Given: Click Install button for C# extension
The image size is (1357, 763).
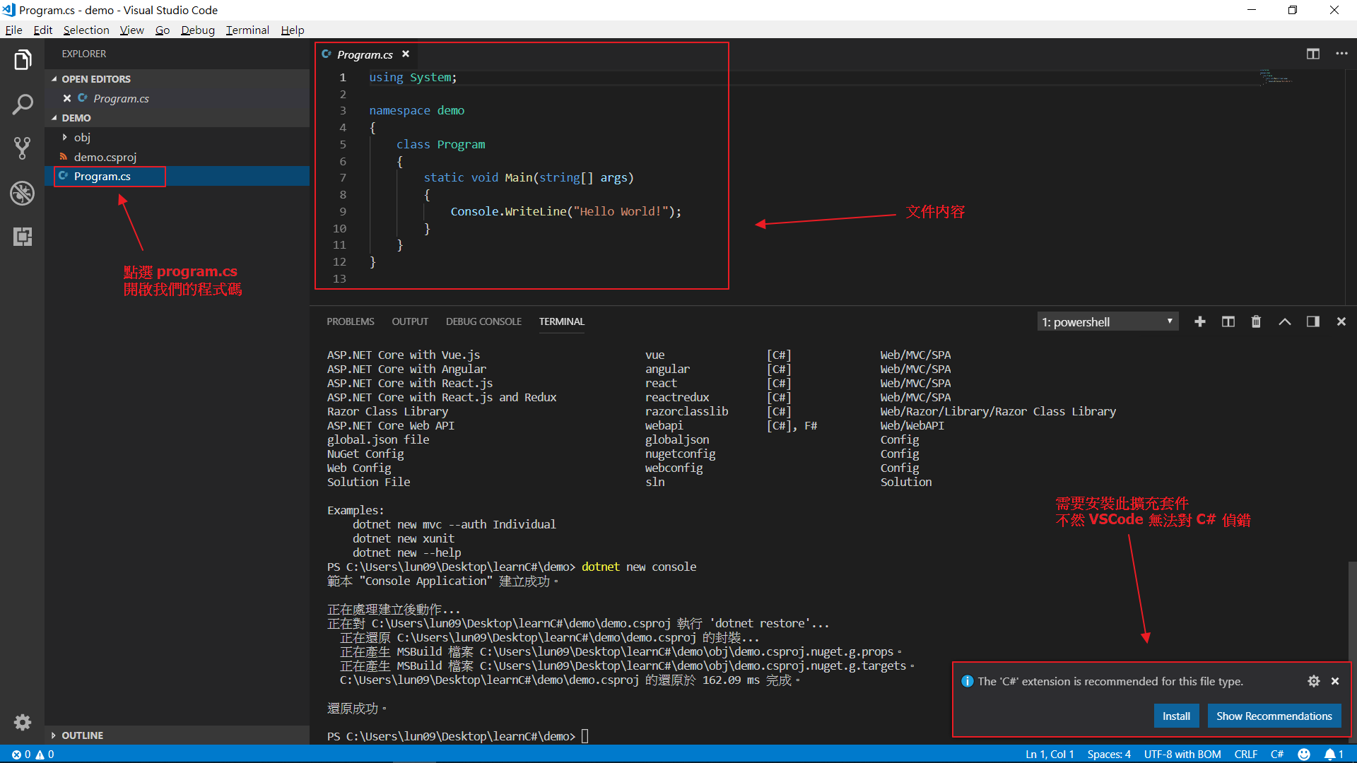Looking at the screenshot, I should pyautogui.click(x=1175, y=716).
